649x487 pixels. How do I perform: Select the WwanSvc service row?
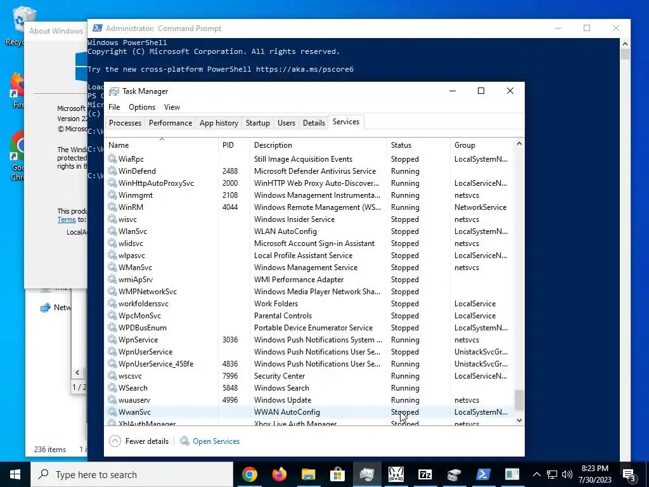[x=309, y=412]
